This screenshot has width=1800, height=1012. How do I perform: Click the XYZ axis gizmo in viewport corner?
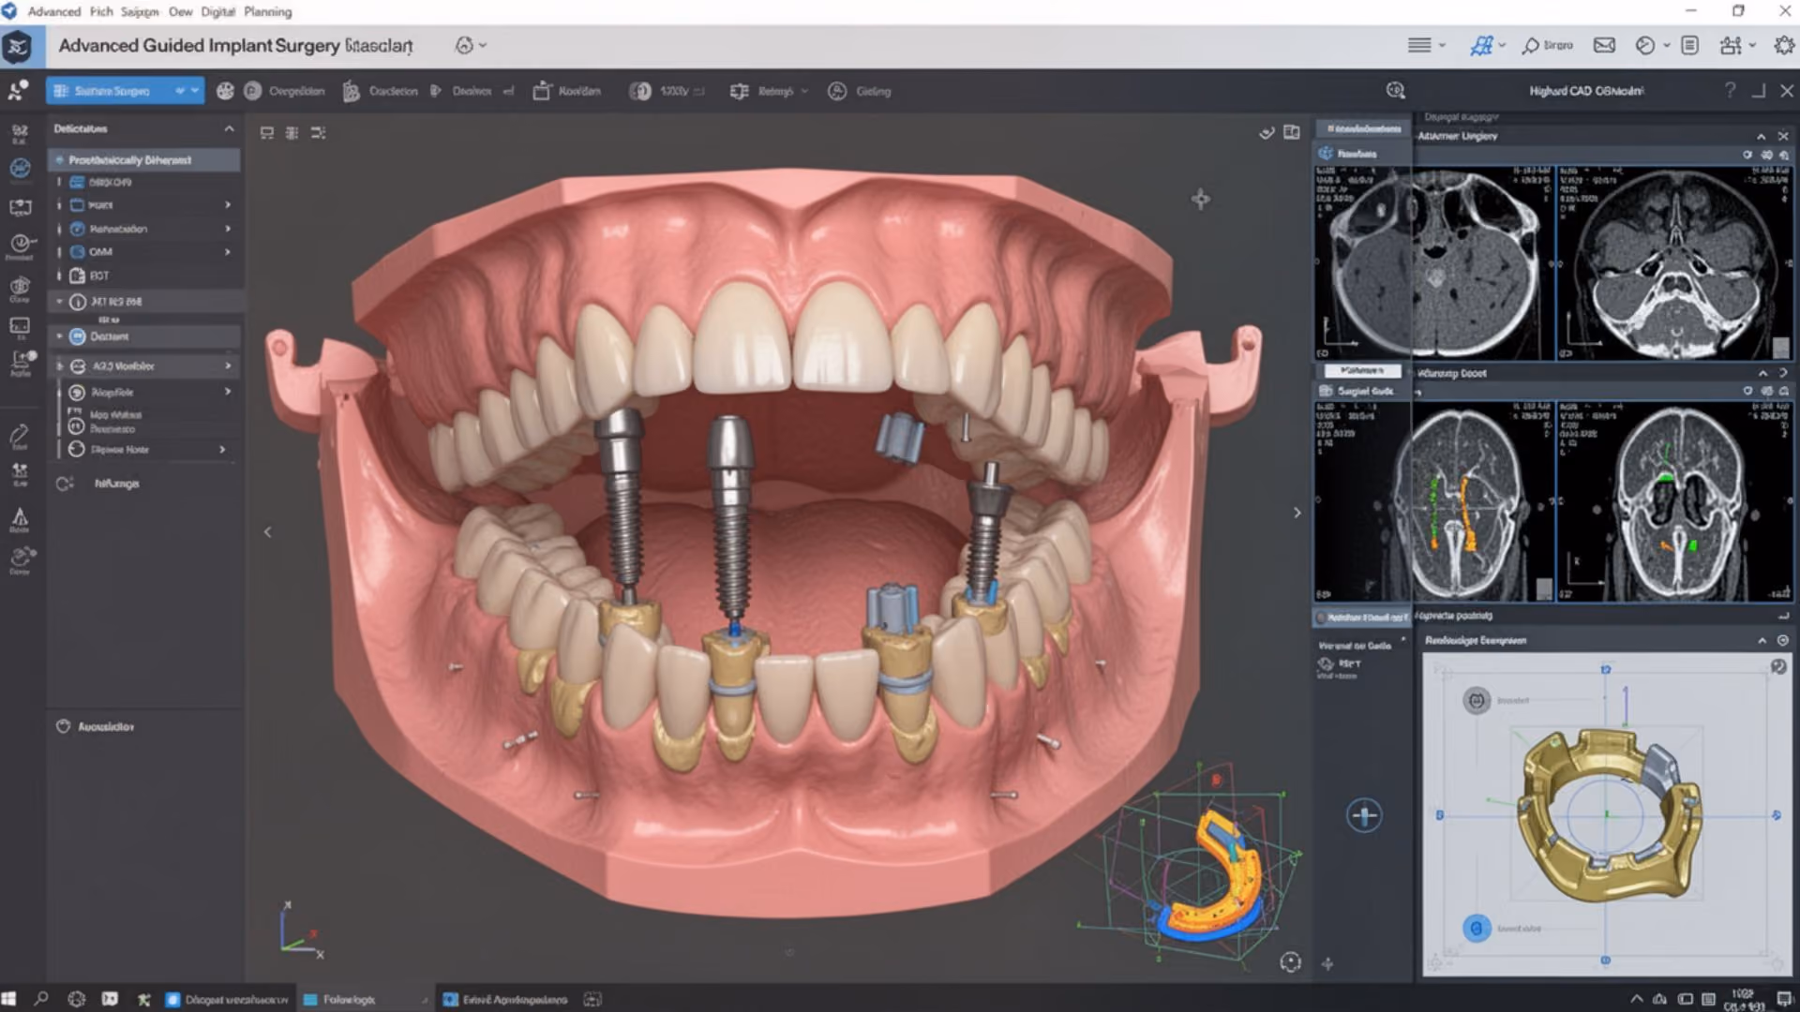[300, 930]
